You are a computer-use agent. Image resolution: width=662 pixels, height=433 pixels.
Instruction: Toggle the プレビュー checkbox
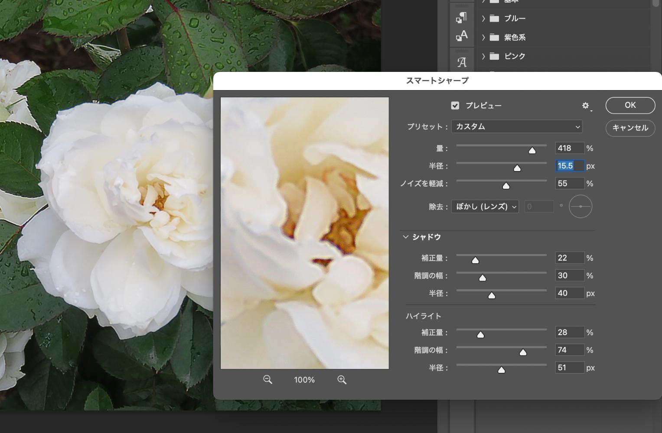[x=455, y=106]
